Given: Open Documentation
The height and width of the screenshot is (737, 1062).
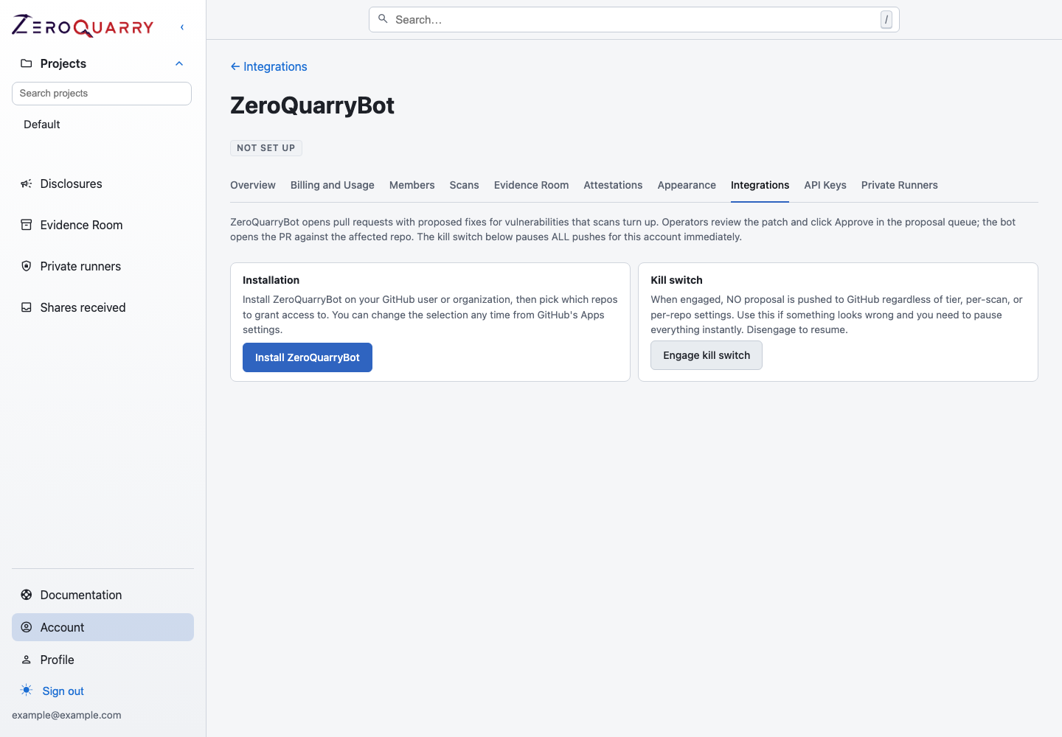Looking at the screenshot, I should (81, 595).
